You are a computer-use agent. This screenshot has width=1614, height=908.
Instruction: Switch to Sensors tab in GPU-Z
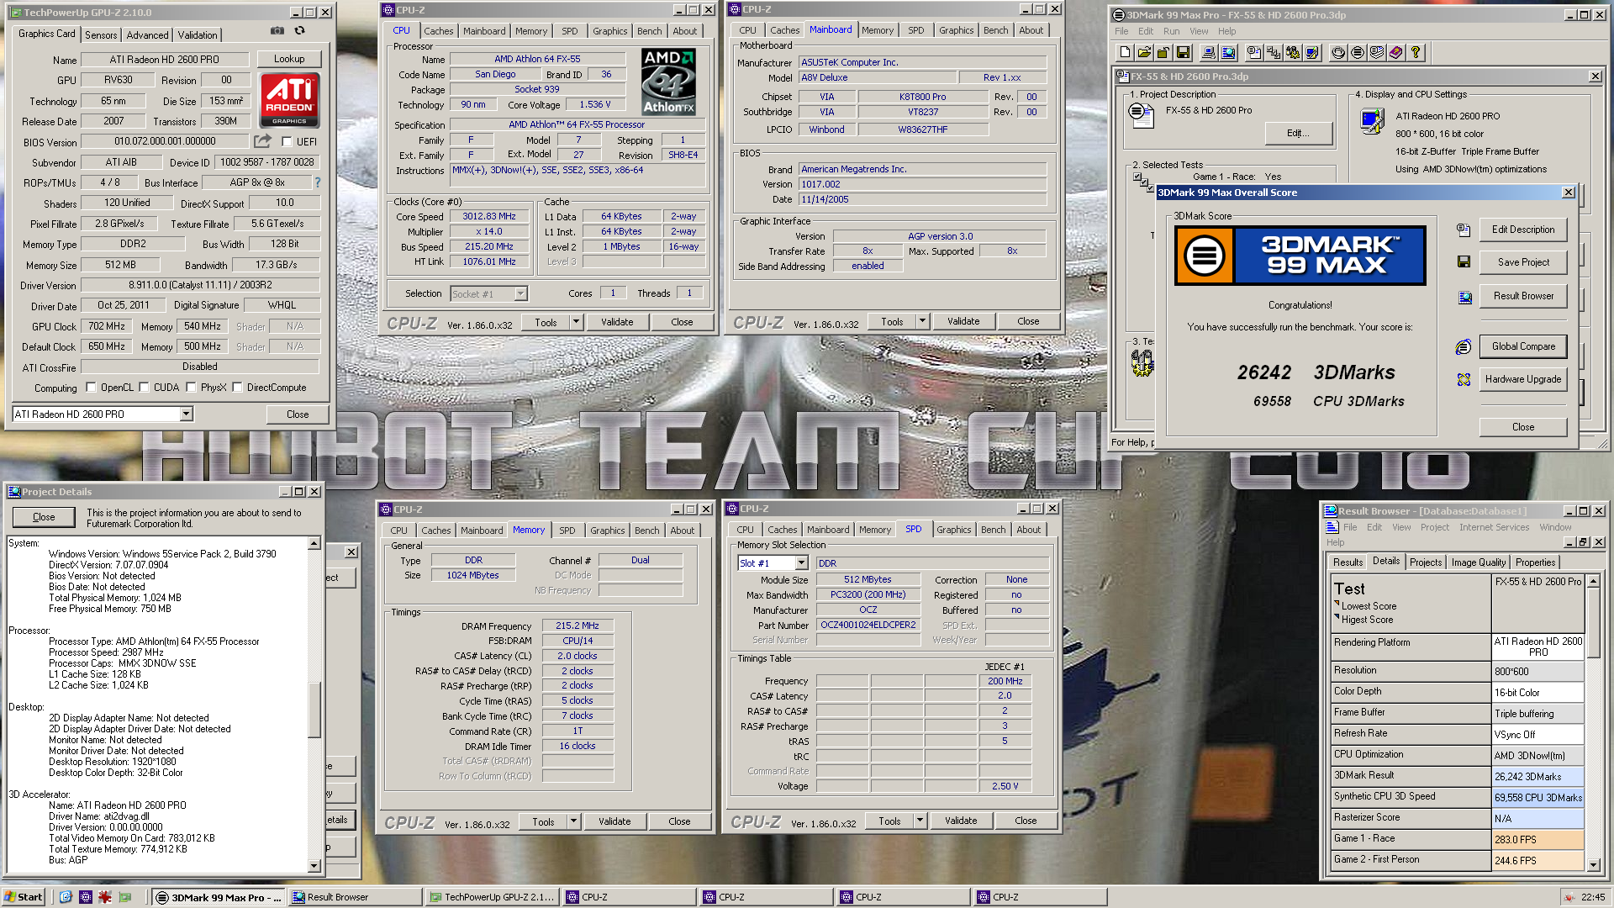click(101, 34)
